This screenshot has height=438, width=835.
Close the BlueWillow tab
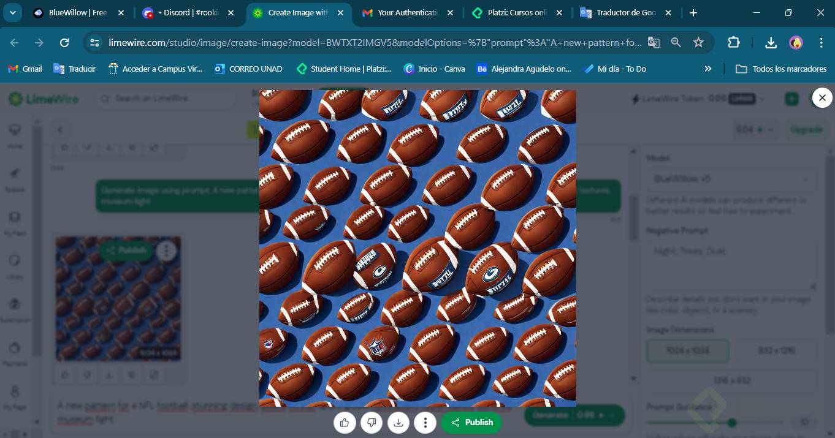[x=121, y=12]
